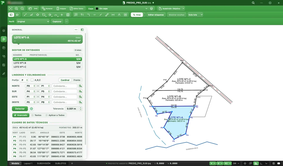This screenshot has height=166, width=283.
Task: Click the Tolerancia stepper arrows
Action: click(x=80, y=109)
